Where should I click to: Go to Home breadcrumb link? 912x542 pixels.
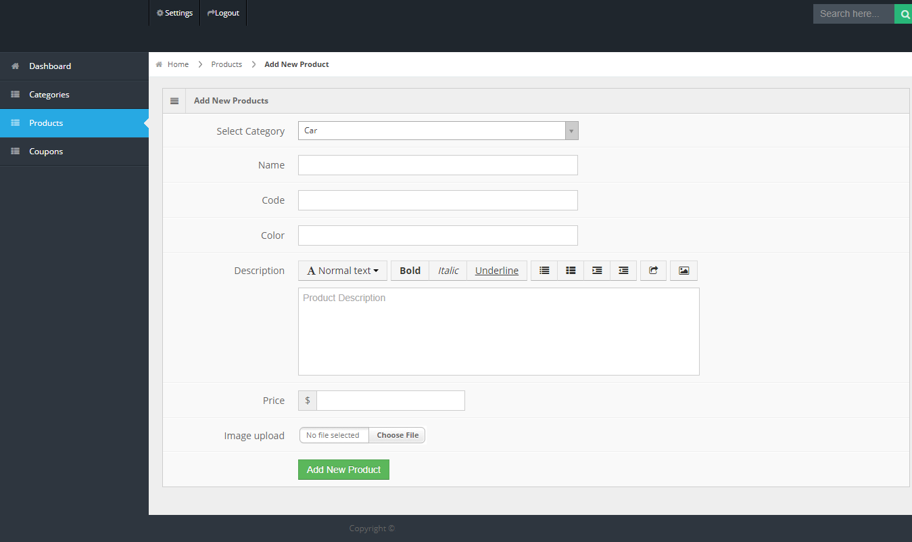[x=178, y=64]
